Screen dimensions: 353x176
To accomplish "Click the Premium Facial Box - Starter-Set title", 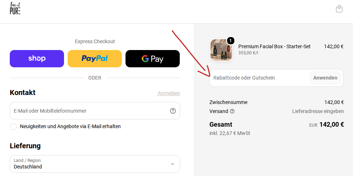I will pyautogui.click(x=274, y=46).
